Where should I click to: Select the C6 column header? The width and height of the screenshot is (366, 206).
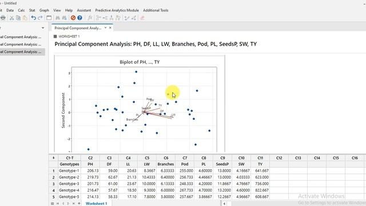(166, 158)
